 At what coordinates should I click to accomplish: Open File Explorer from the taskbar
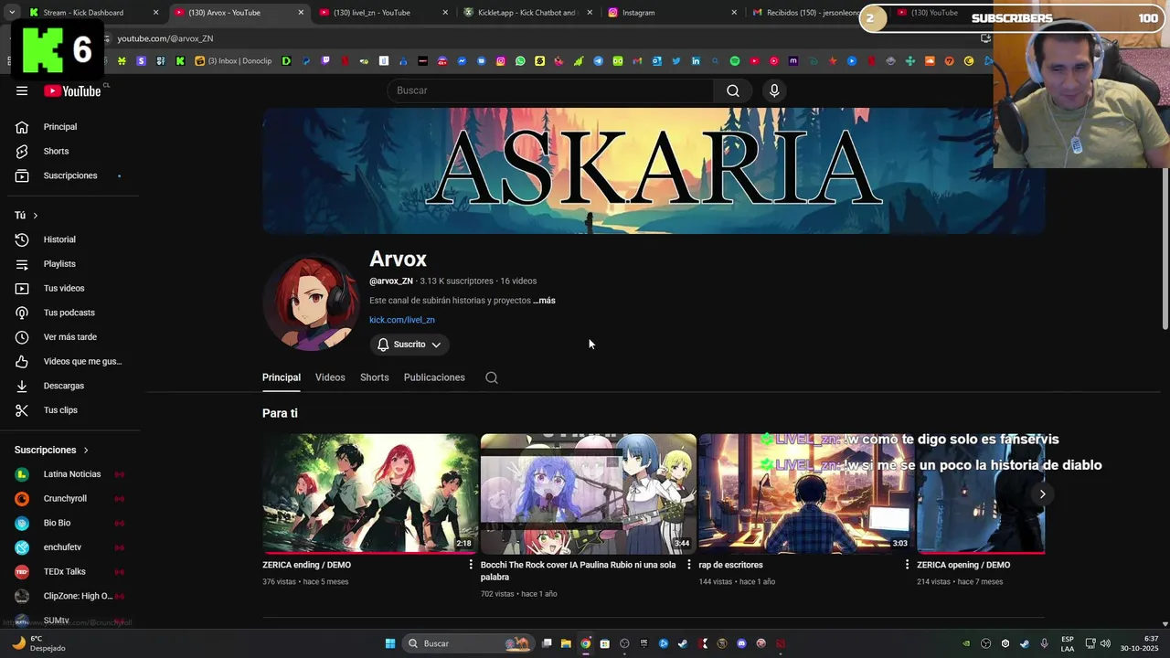coord(566,643)
